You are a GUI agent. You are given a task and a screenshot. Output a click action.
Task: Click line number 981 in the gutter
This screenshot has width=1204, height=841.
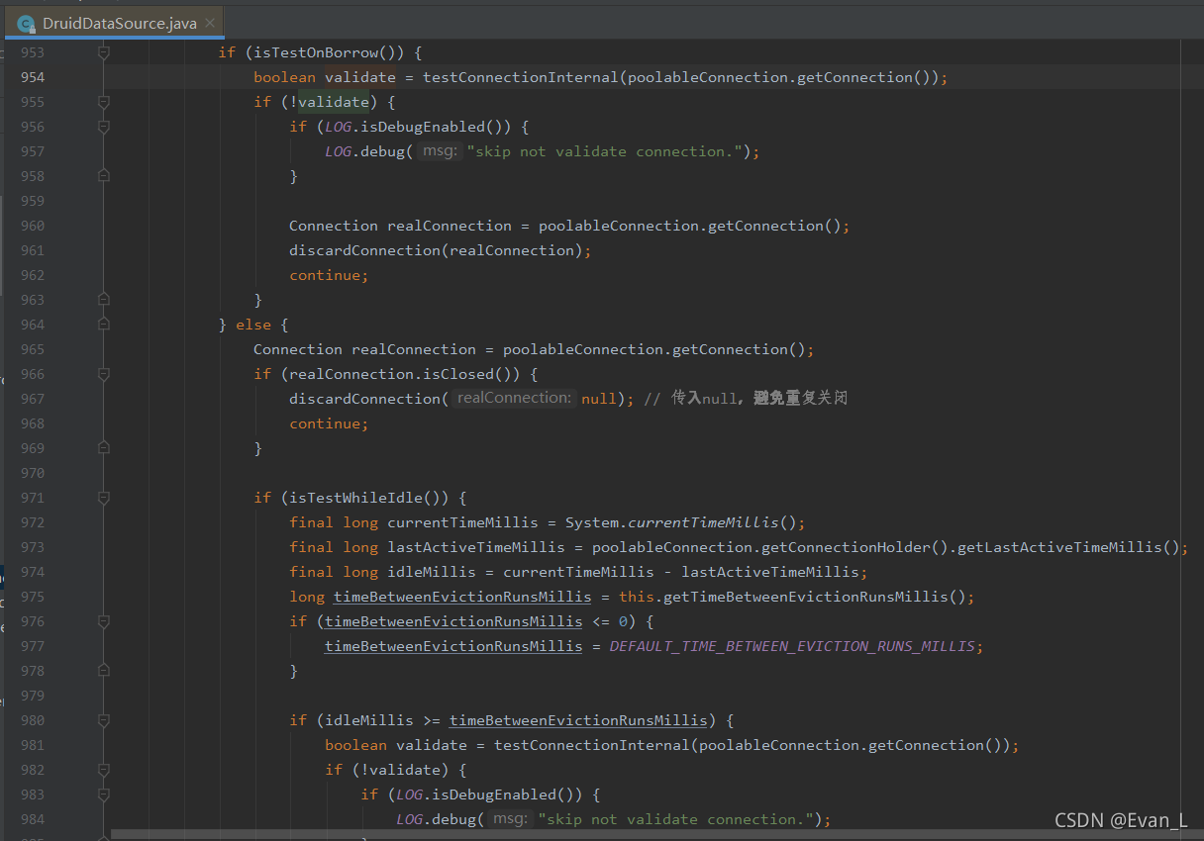pyautogui.click(x=32, y=745)
